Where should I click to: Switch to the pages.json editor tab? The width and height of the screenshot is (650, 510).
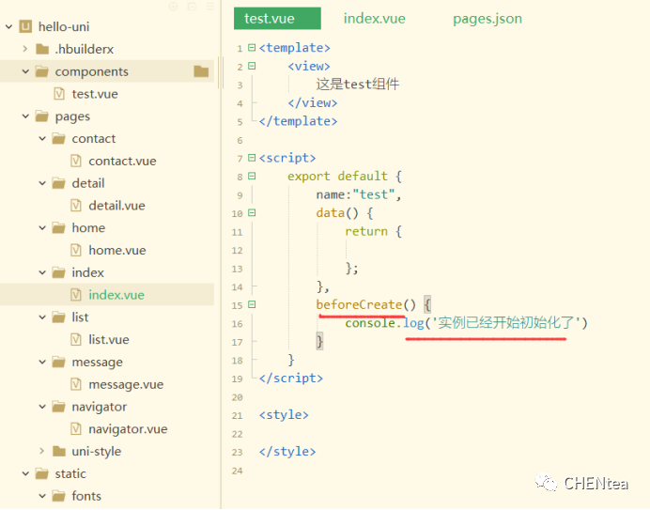coord(487,19)
